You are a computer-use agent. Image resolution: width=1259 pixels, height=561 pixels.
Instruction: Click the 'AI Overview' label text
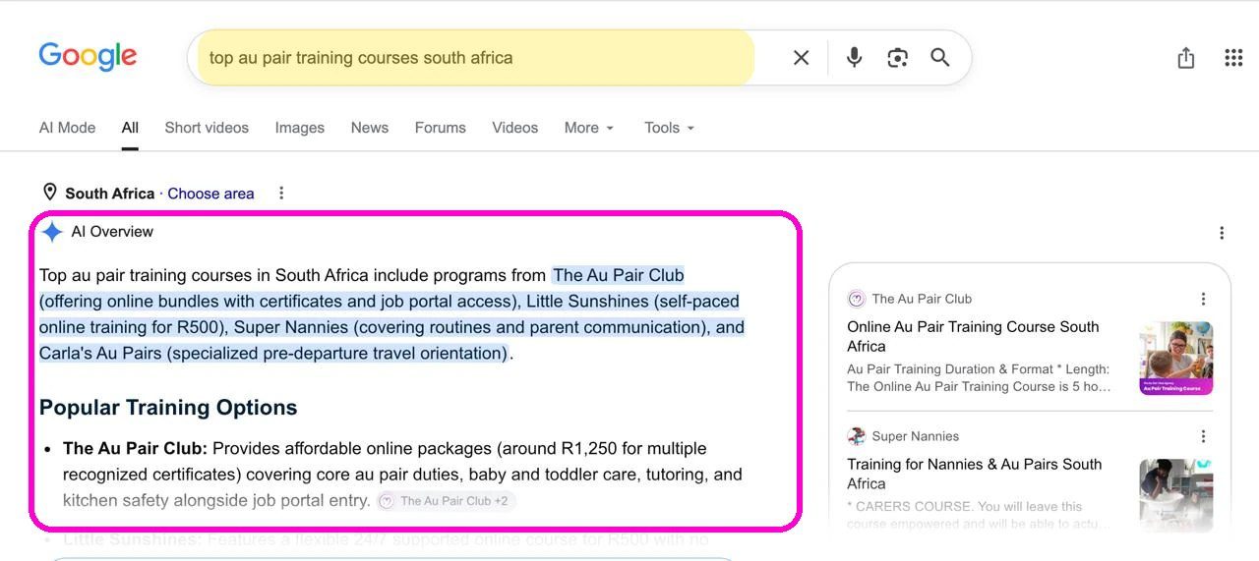tap(112, 232)
